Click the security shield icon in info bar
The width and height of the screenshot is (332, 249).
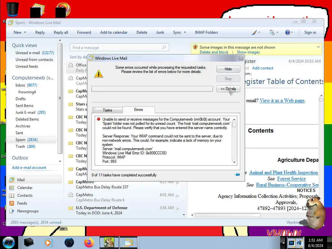pos(195,47)
